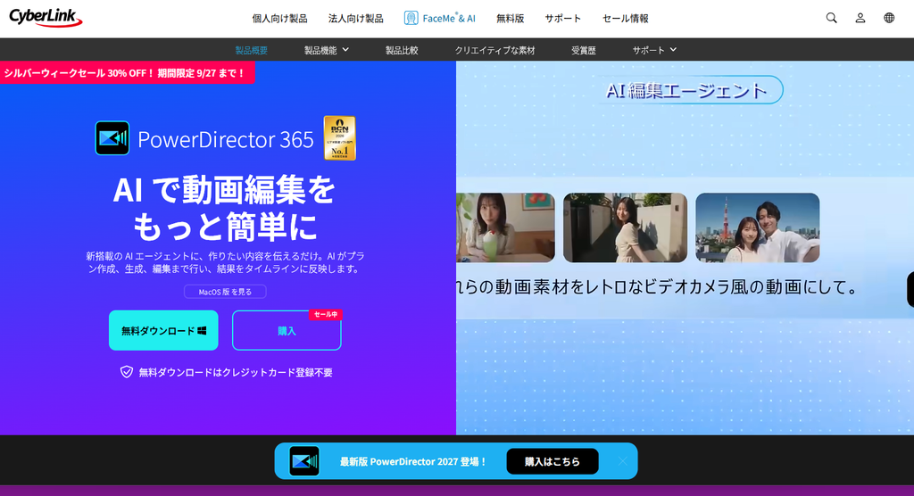
Task: Click the 購入はこちら button
Action: [x=552, y=461]
